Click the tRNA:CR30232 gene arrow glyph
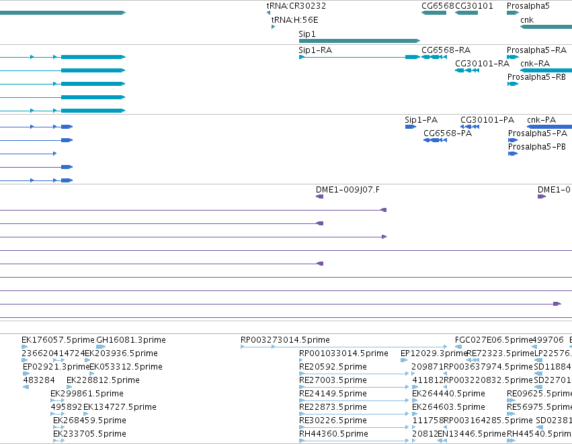The image size is (572, 444). click(x=268, y=13)
